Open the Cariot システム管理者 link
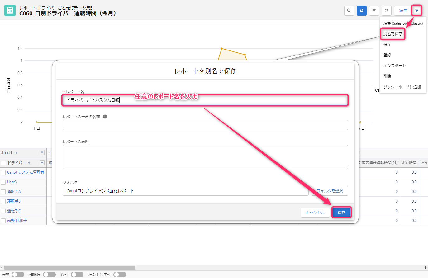This screenshot has width=428, height=278. click(x=26, y=172)
